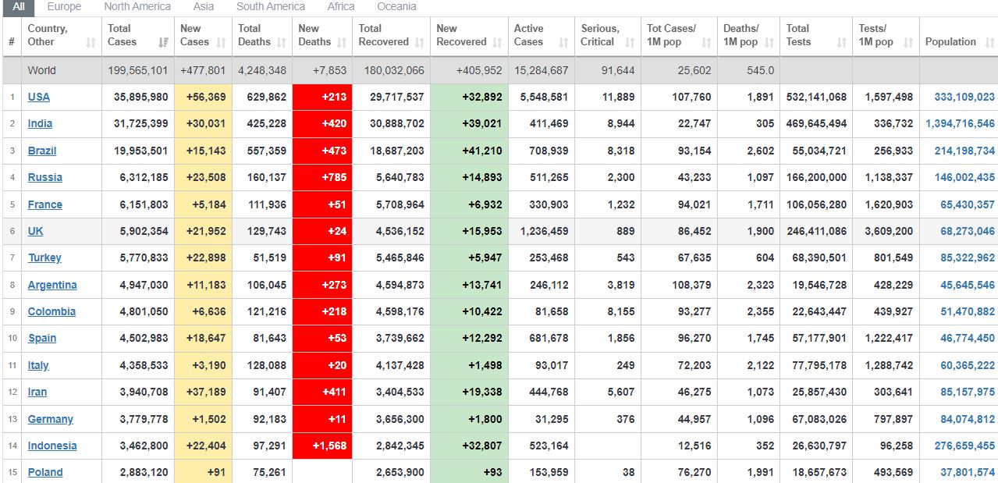The height and width of the screenshot is (483, 998).
Task: Select Colombia serious critical 8,155 cell
Action: [607, 311]
